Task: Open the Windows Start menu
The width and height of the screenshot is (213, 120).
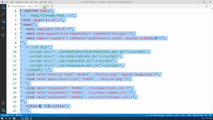Action: pyautogui.click(x=2, y=118)
